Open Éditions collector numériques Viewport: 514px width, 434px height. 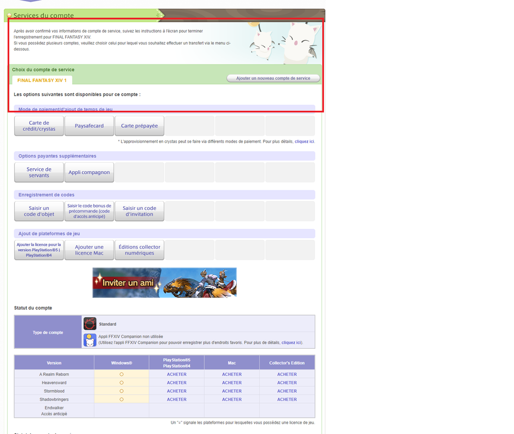(x=139, y=250)
